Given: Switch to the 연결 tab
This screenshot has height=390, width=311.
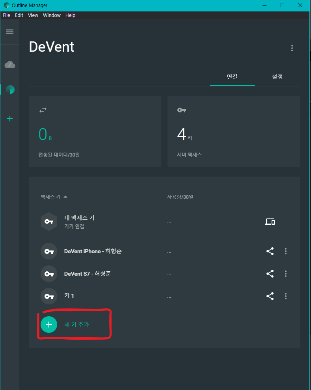Looking at the screenshot, I should pos(232,77).
